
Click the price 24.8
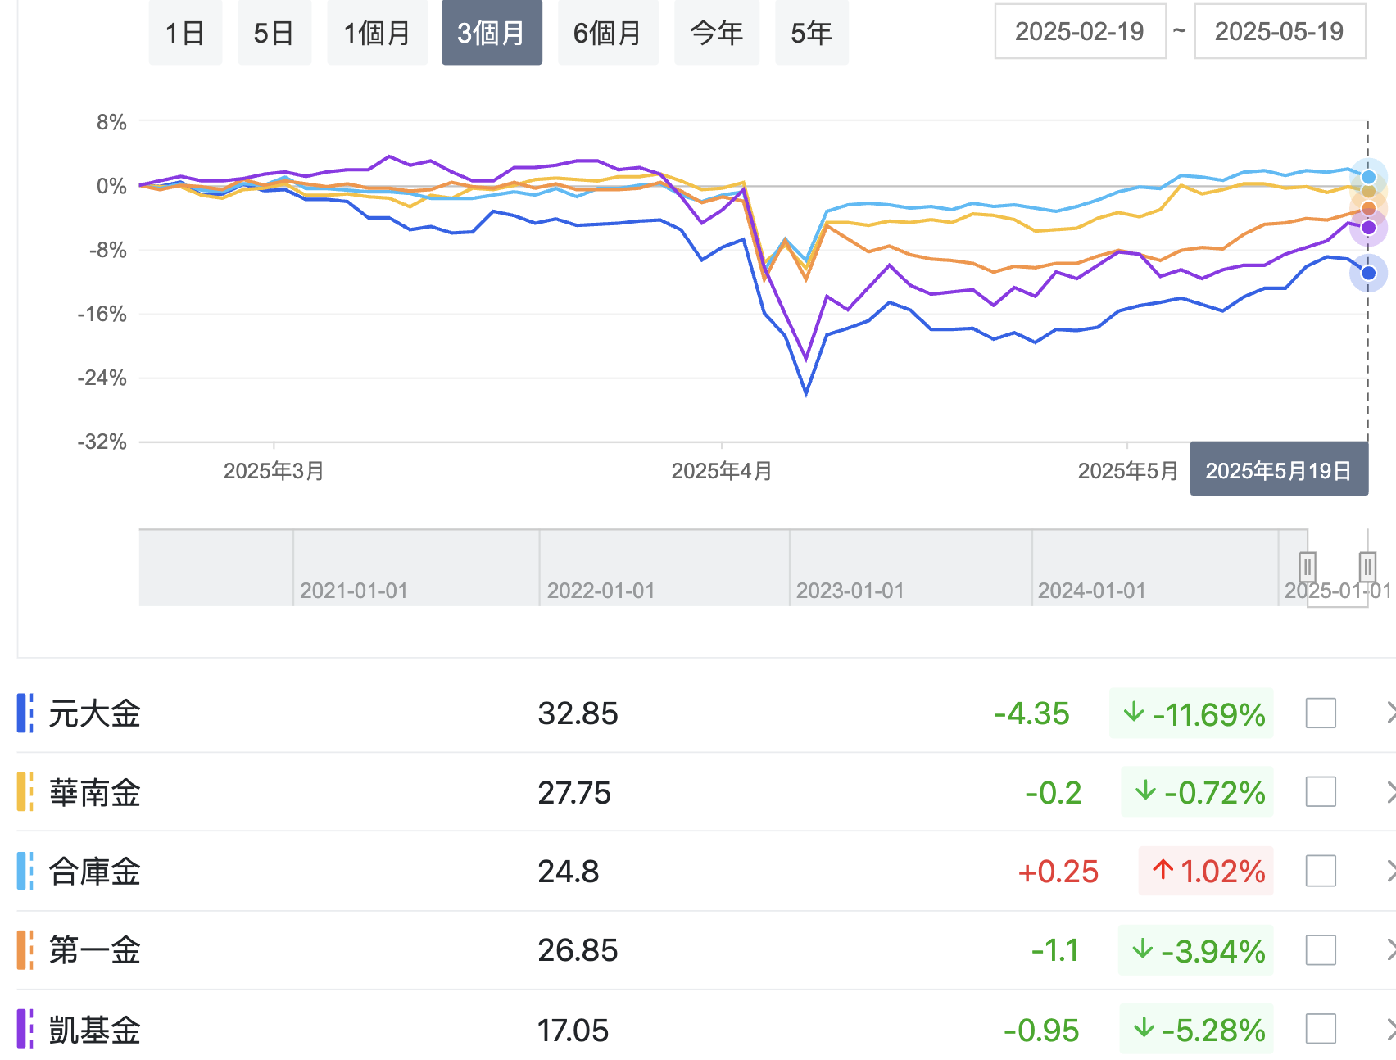[x=569, y=871]
